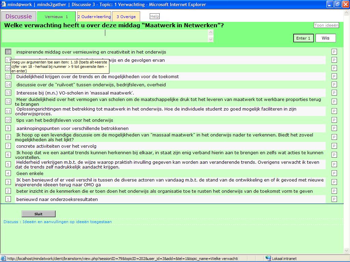Click the P icon for item 5
This screenshot has height=262, width=350.
pyautogui.click(x=334, y=164)
